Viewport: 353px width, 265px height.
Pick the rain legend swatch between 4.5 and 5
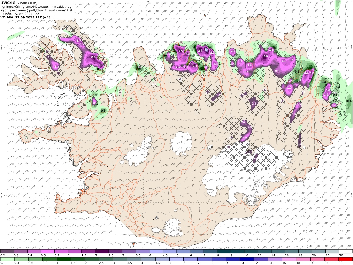pos(162,259)
